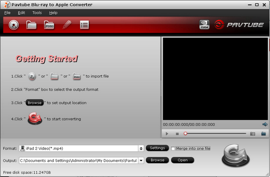Viewport: 270px width, 177px height.
Task: Open the snapshot folder icon under the preview
Action: (x=263, y=133)
